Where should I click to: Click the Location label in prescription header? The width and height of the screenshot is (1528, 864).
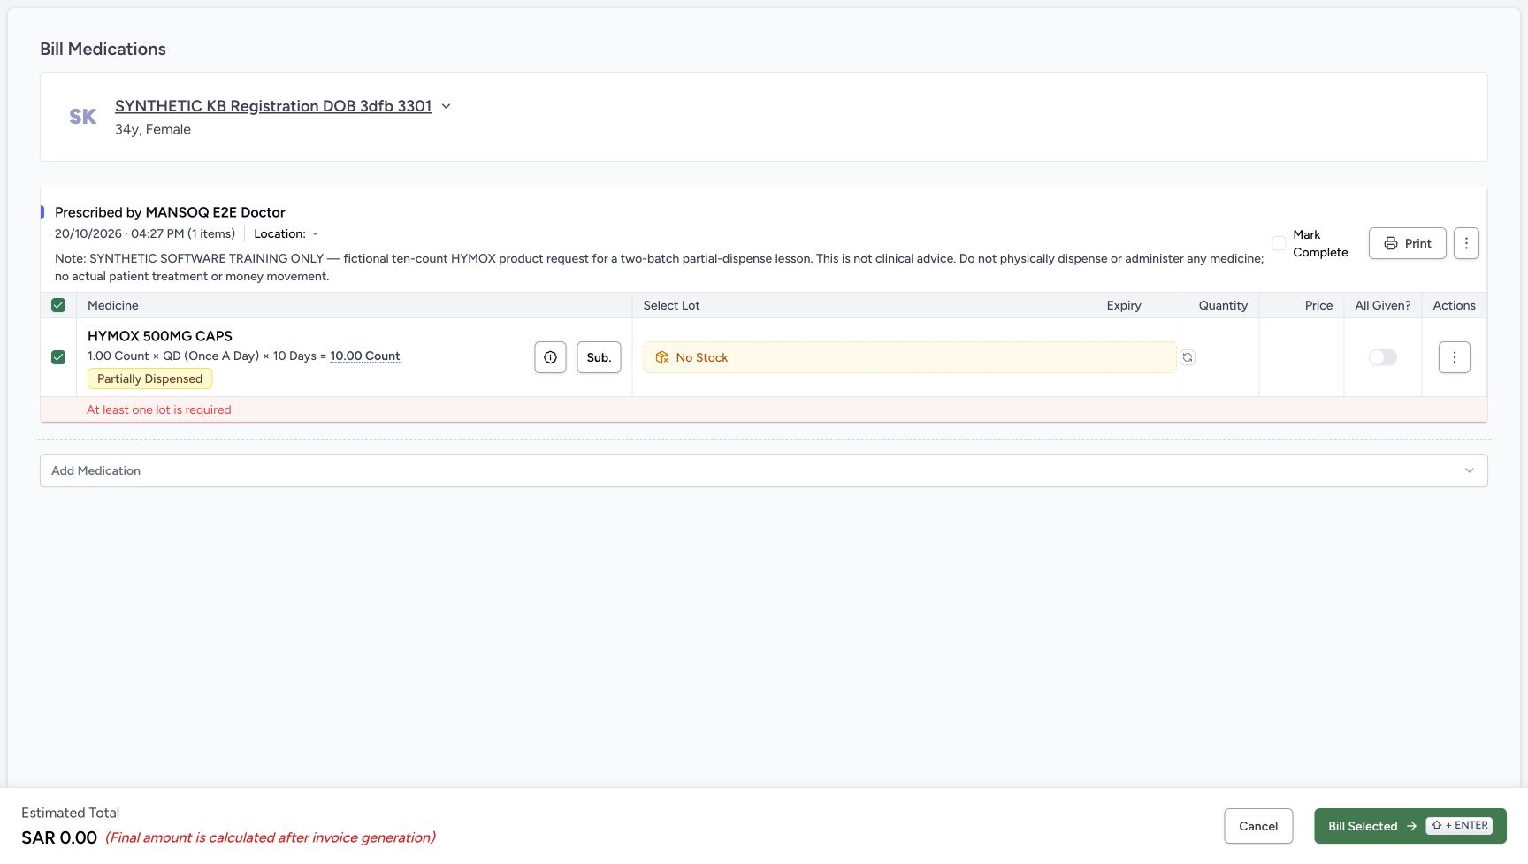click(x=279, y=233)
